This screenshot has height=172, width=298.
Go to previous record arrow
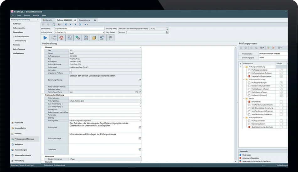coord(71,24)
